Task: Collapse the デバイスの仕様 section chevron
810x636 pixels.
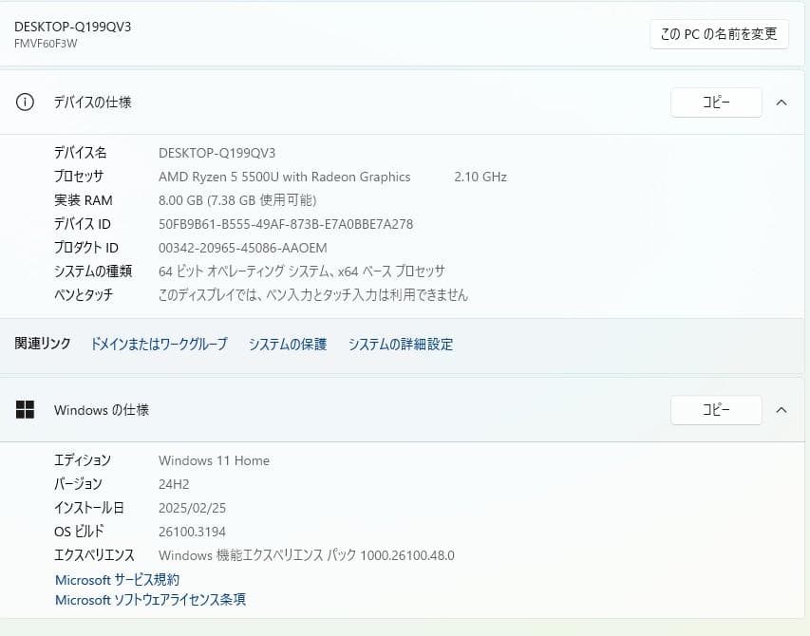Action: point(782,103)
